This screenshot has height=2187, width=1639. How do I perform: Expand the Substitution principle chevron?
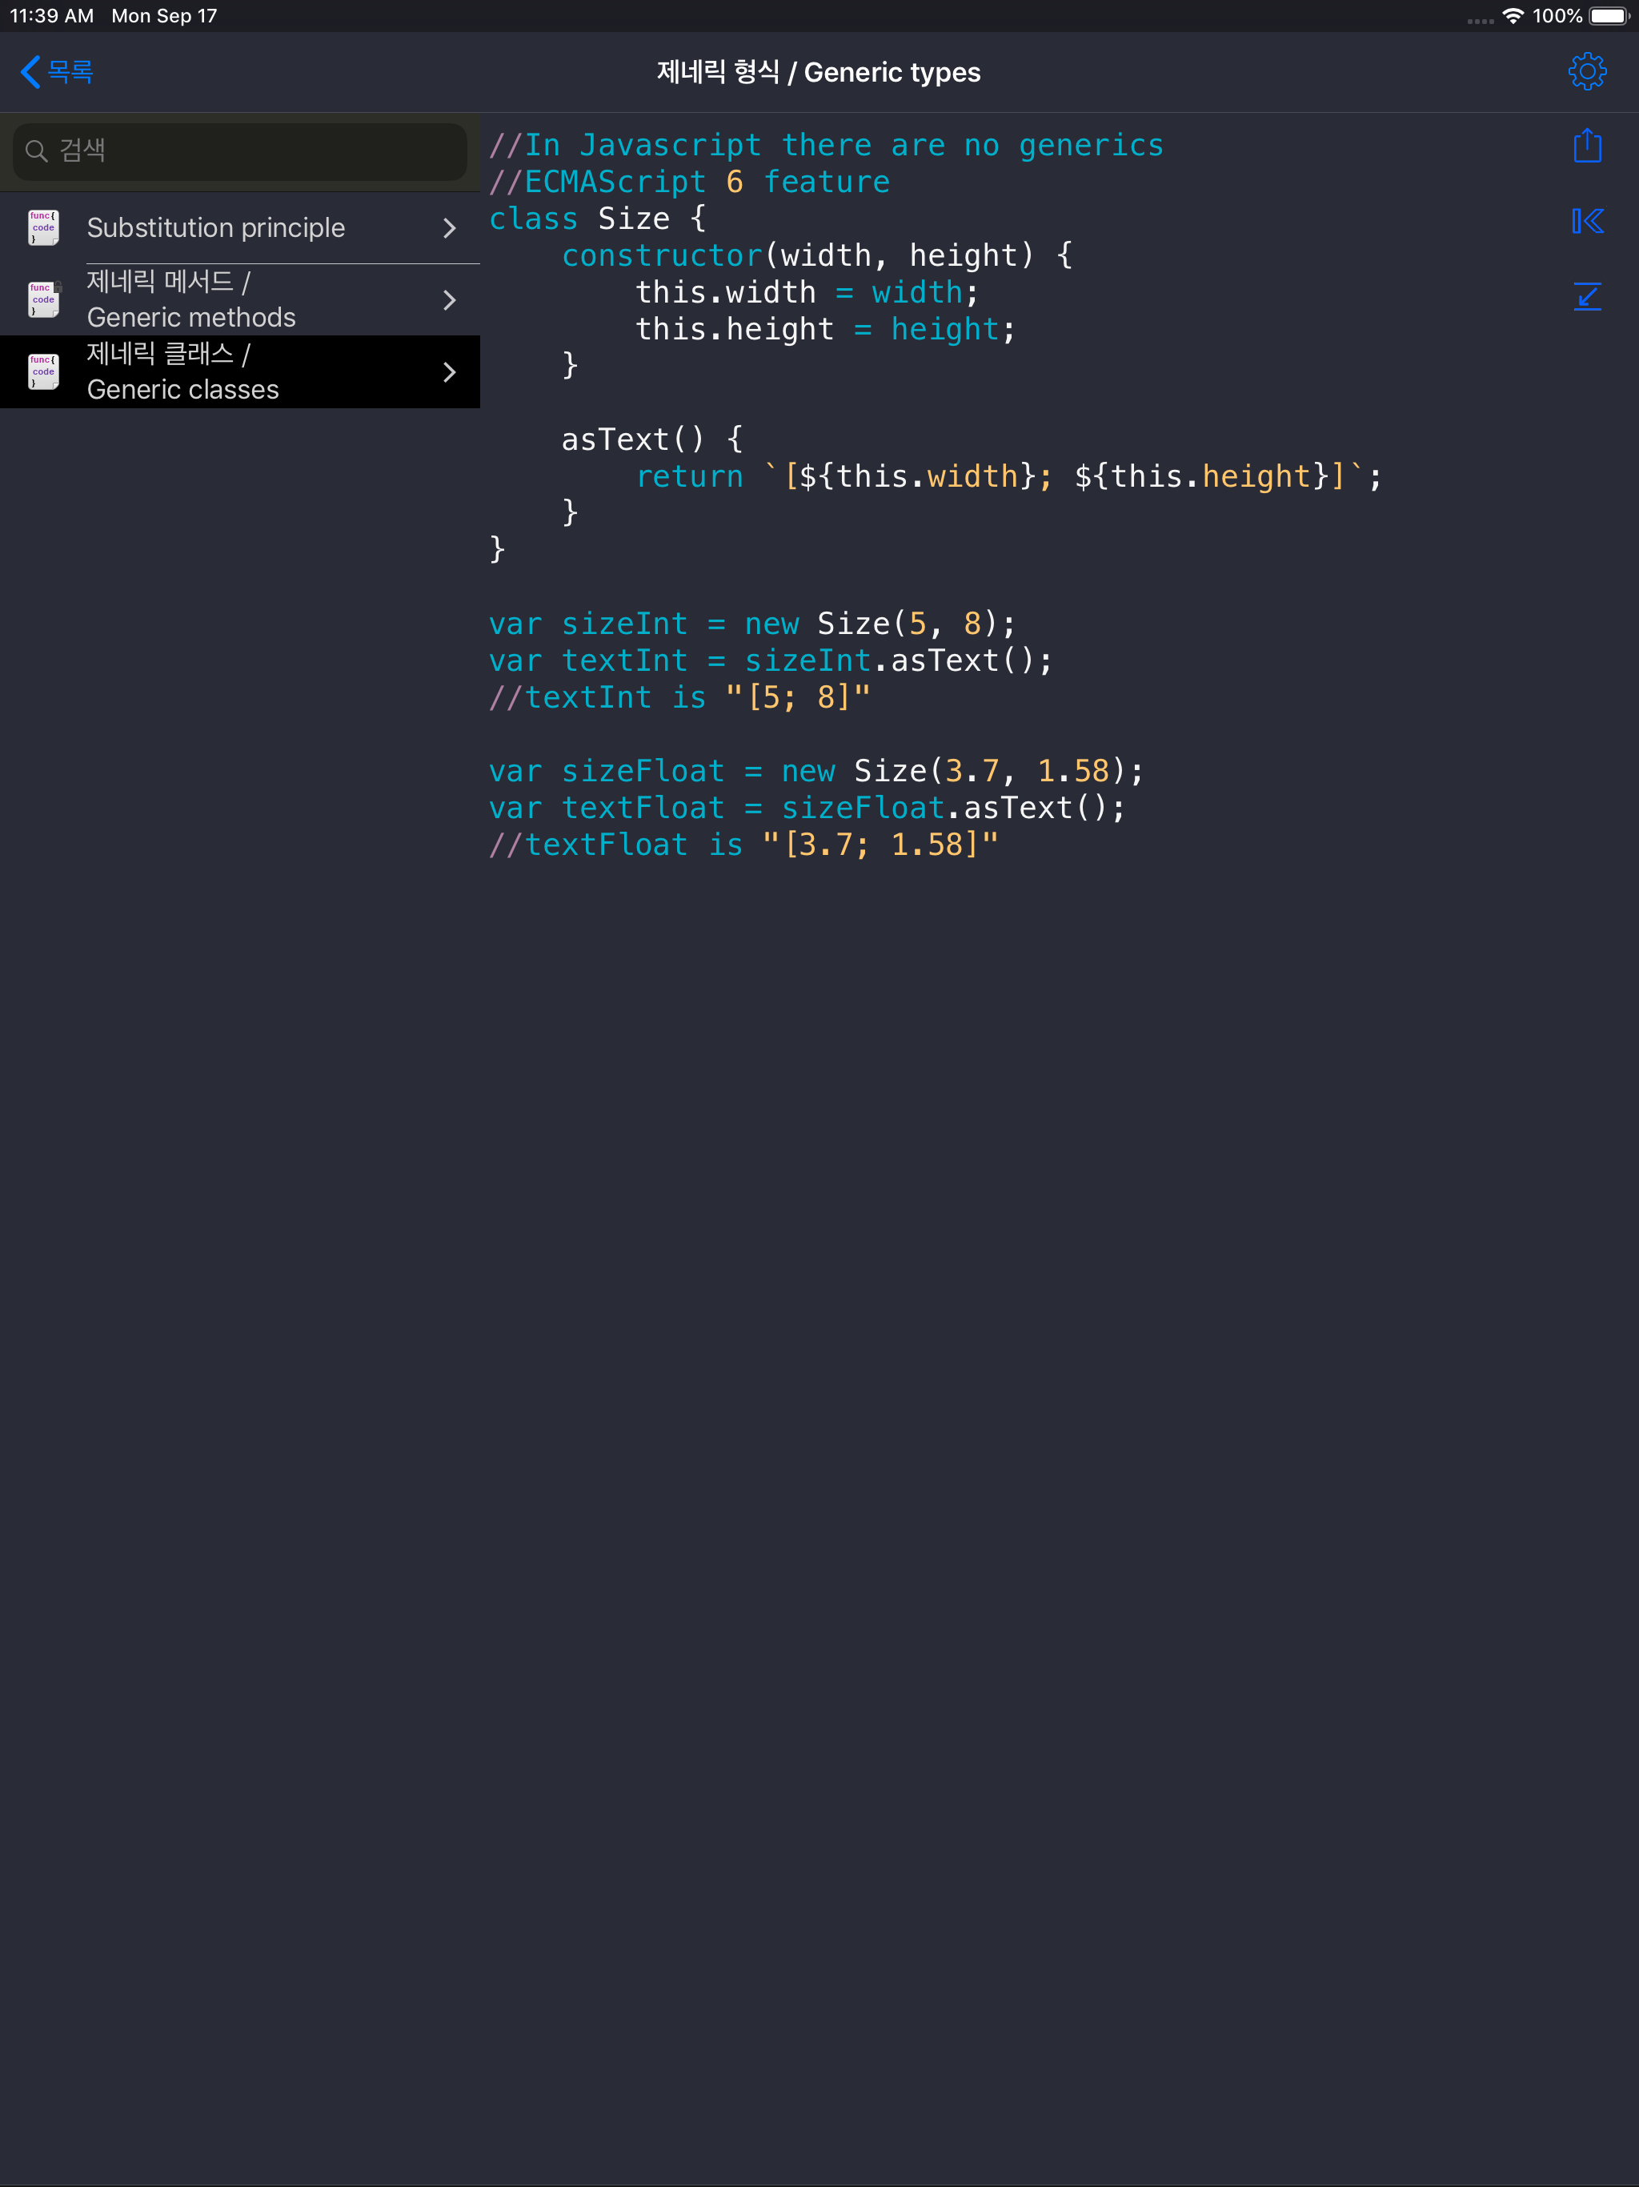(x=451, y=227)
